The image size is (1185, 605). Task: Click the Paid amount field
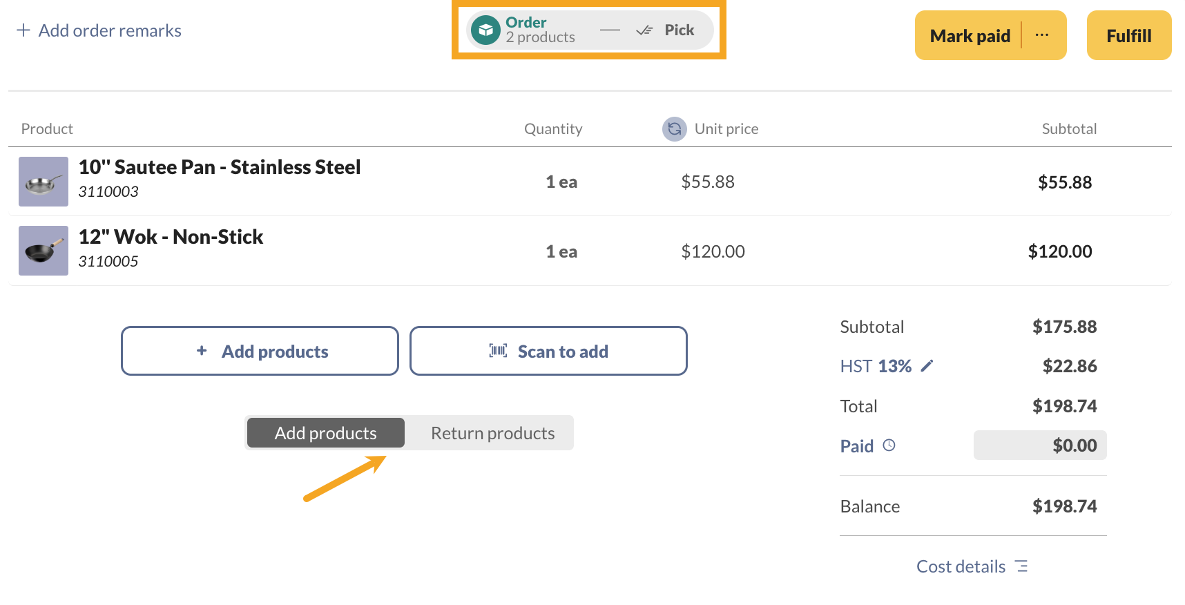(1040, 445)
